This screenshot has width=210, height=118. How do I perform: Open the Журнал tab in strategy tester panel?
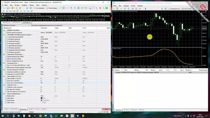pyautogui.click(x=44, y=109)
